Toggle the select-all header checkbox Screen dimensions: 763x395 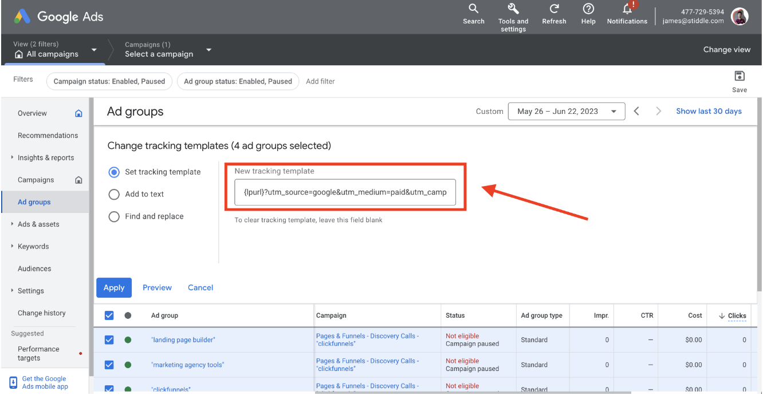[x=109, y=315]
